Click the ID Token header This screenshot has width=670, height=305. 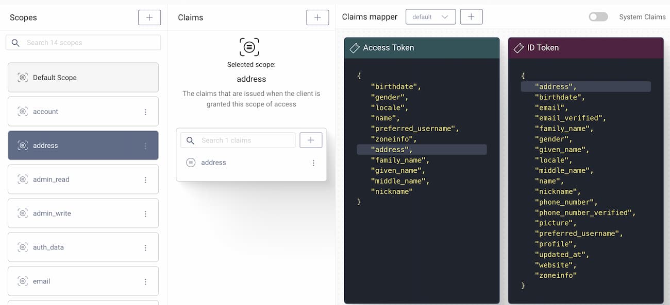tap(585, 48)
